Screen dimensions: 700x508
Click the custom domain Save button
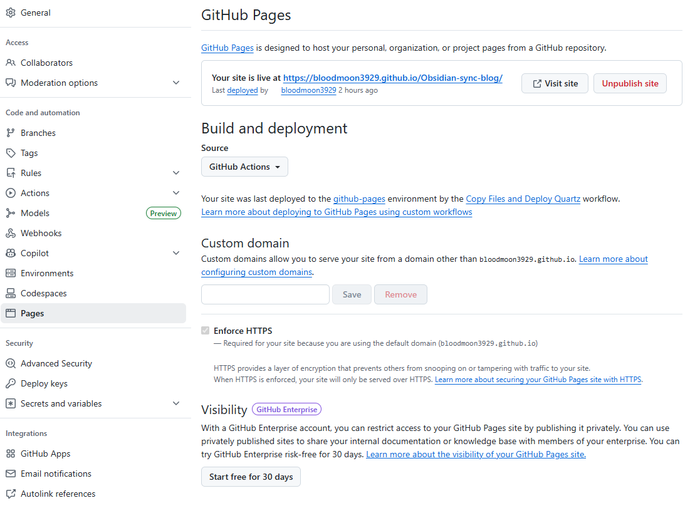[x=352, y=294]
